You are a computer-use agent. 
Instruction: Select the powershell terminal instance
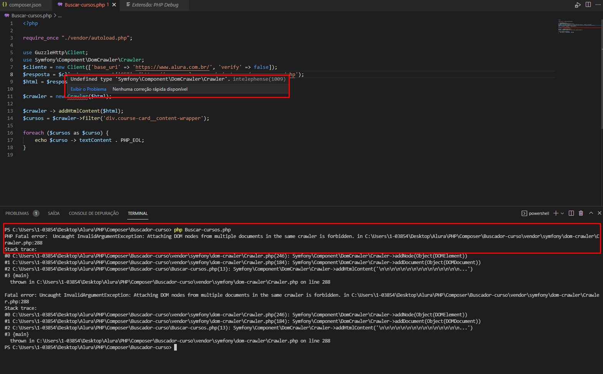(535, 213)
